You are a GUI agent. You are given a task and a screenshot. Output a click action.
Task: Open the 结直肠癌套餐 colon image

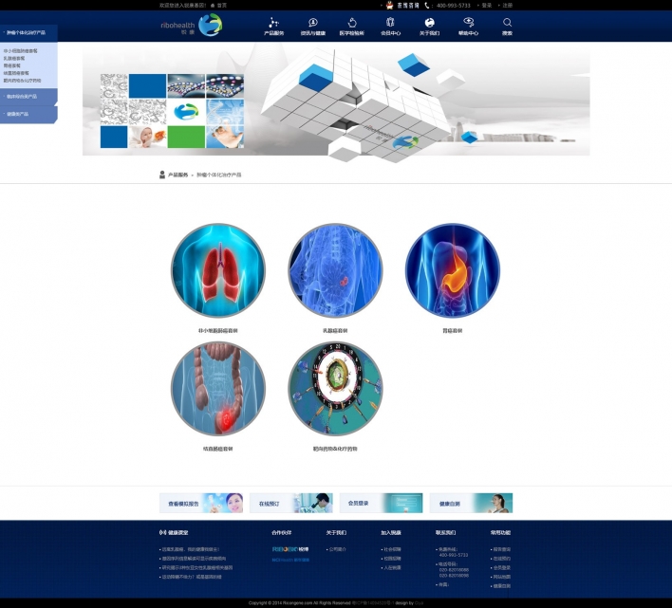click(217, 390)
